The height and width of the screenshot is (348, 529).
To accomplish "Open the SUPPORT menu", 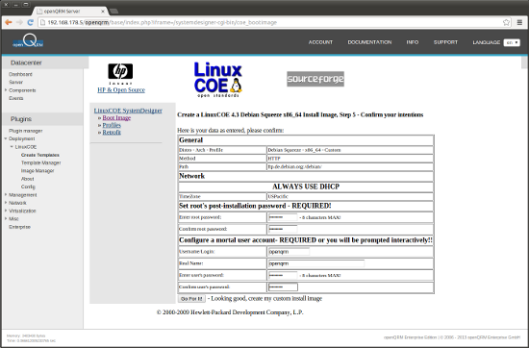I will click(445, 42).
